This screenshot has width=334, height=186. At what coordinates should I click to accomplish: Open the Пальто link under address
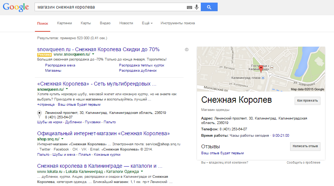coord(110,122)
